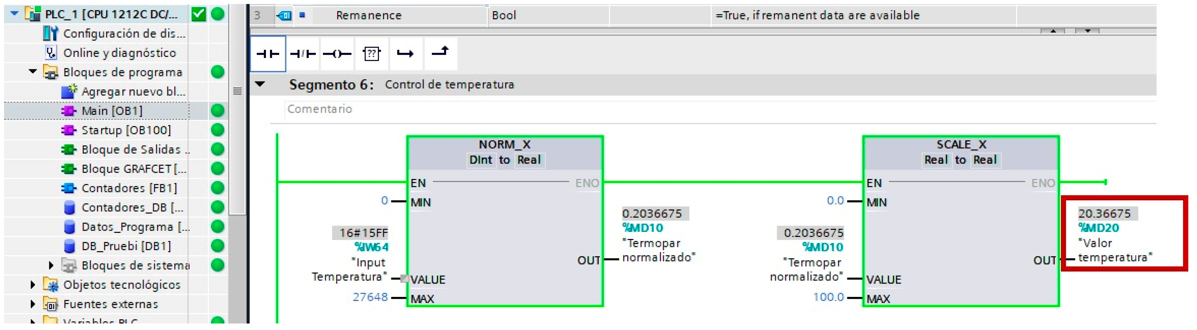This screenshot has height=330, width=1197.
Task: Open Configuración de dispositivos
Action: (x=124, y=33)
